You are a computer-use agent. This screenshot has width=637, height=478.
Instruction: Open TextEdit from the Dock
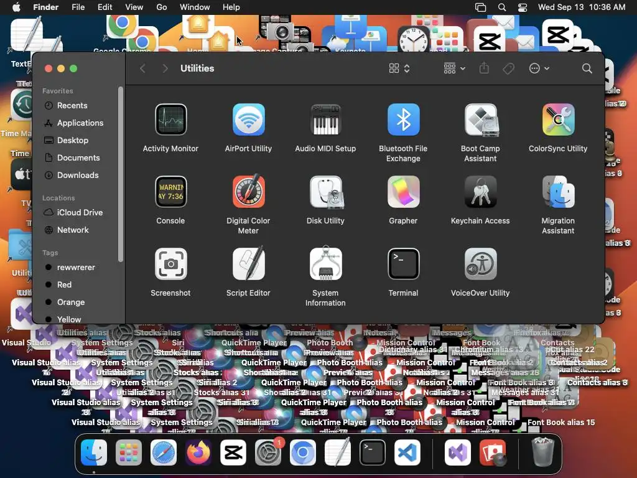[338, 452]
